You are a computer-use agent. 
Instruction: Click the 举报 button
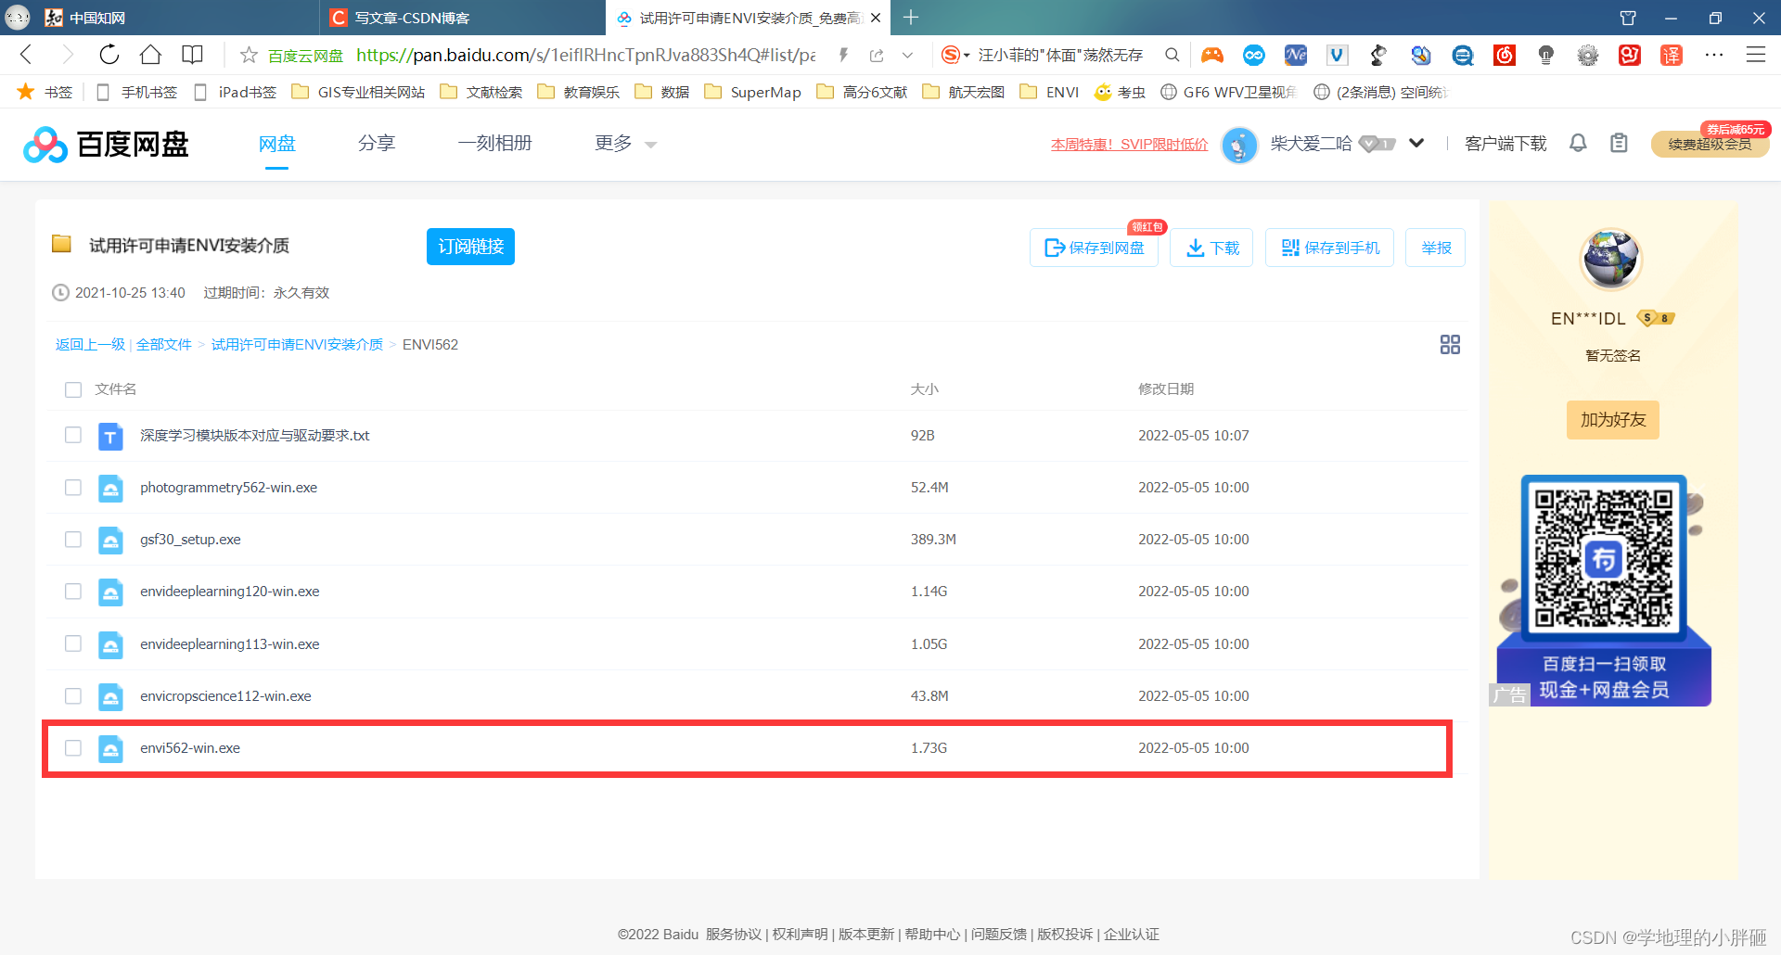pos(1435,248)
